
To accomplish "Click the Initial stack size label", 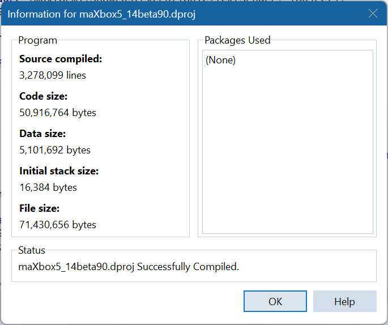I will [59, 171].
